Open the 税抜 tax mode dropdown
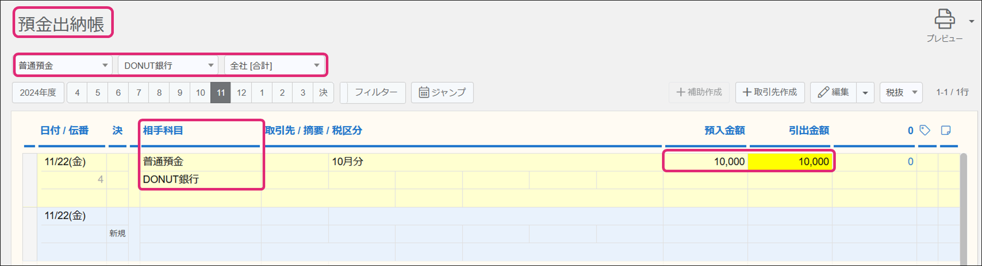Viewport: 982px width, 266px height. click(901, 92)
